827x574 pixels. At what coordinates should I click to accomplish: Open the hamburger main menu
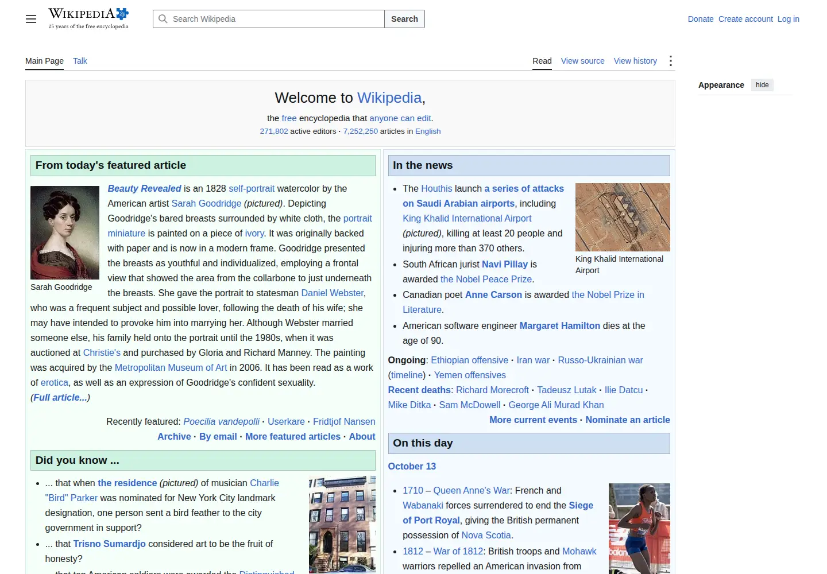point(31,19)
